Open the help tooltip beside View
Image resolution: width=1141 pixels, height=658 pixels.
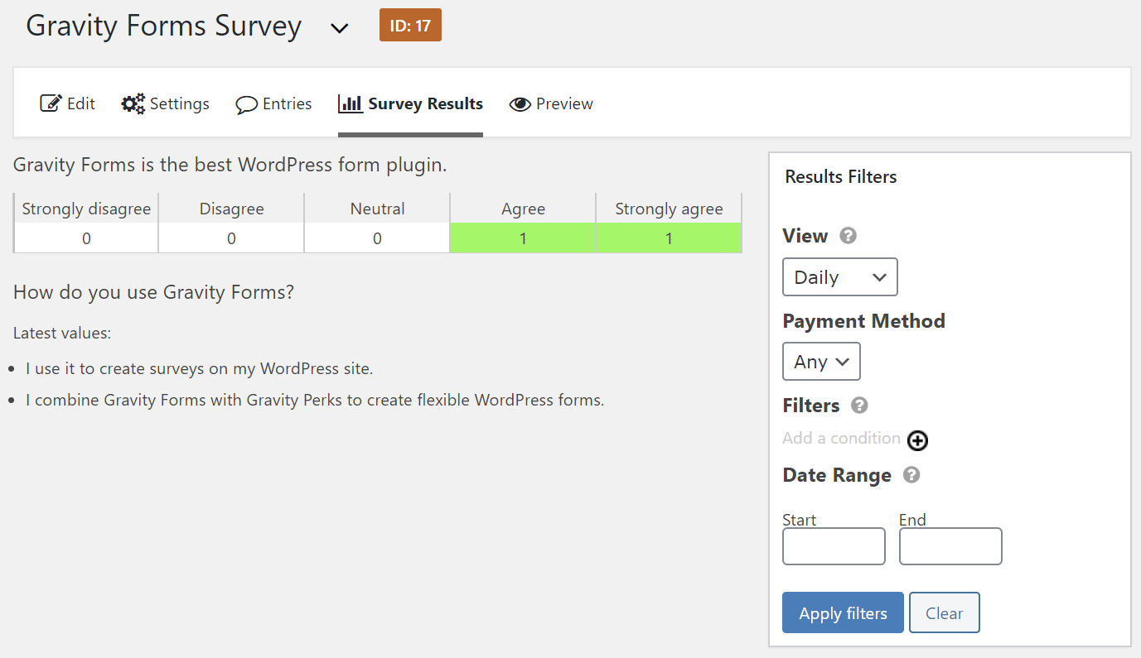point(847,235)
